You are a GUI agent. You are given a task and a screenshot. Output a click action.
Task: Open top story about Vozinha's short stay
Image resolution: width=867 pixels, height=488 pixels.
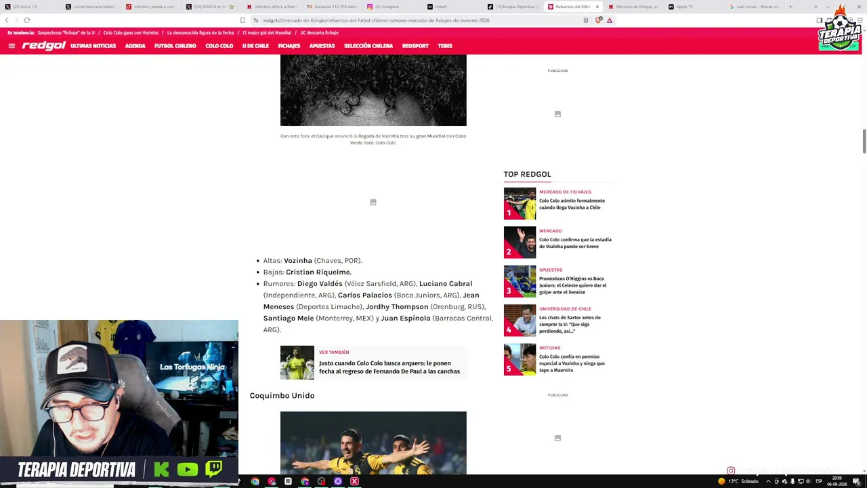(x=575, y=243)
